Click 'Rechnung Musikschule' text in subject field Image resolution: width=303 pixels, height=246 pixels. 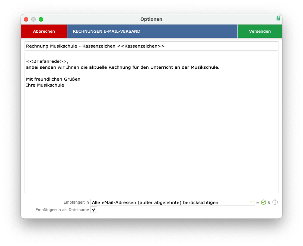tap(52, 46)
